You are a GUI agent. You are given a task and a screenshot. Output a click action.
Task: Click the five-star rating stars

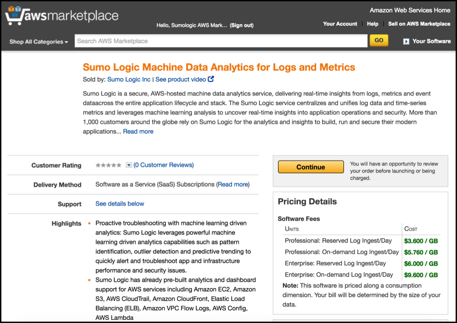[108, 165]
